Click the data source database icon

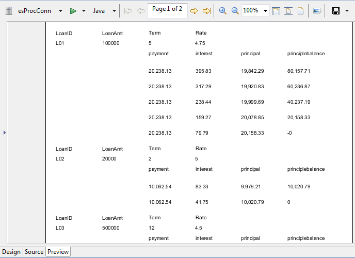(8, 11)
